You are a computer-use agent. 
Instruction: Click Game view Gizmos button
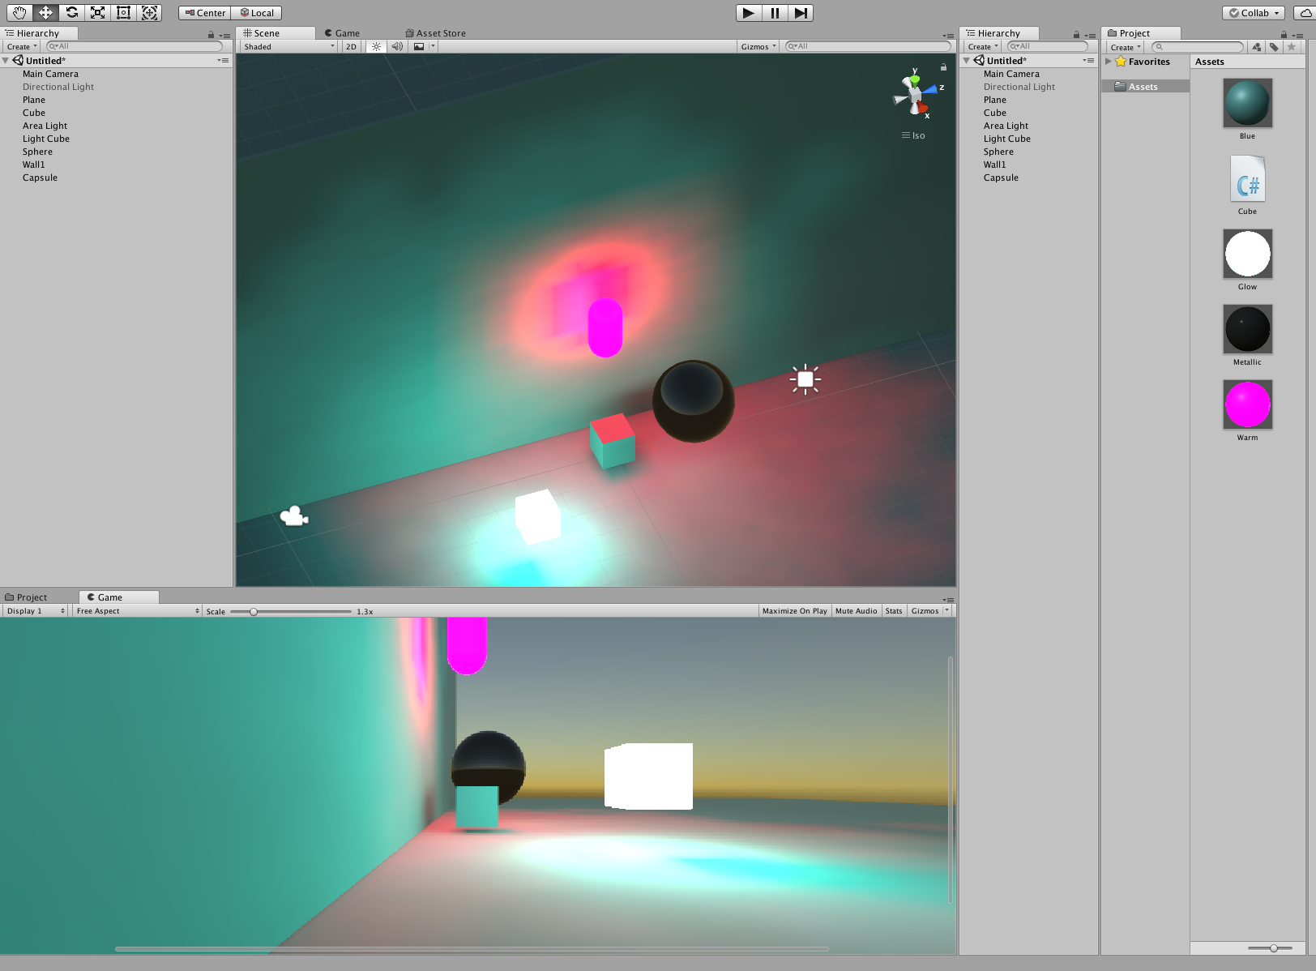coord(925,611)
